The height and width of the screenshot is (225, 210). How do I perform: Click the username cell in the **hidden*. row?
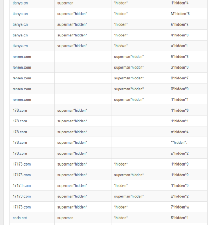pos(72,143)
